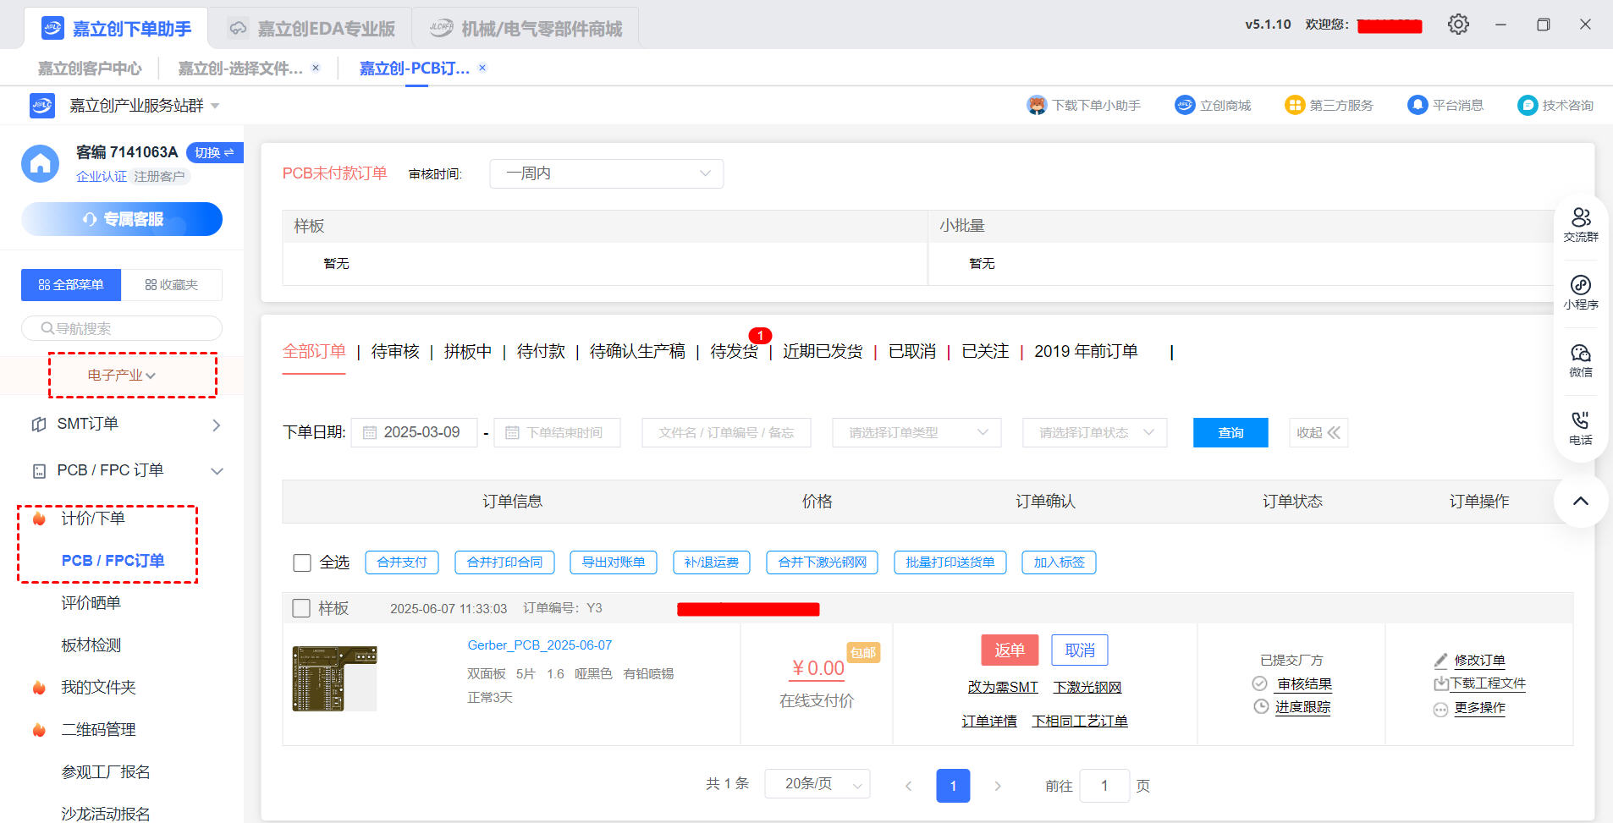Image resolution: width=1613 pixels, height=823 pixels.
Task: Open the settings gear icon
Action: [1458, 25]
